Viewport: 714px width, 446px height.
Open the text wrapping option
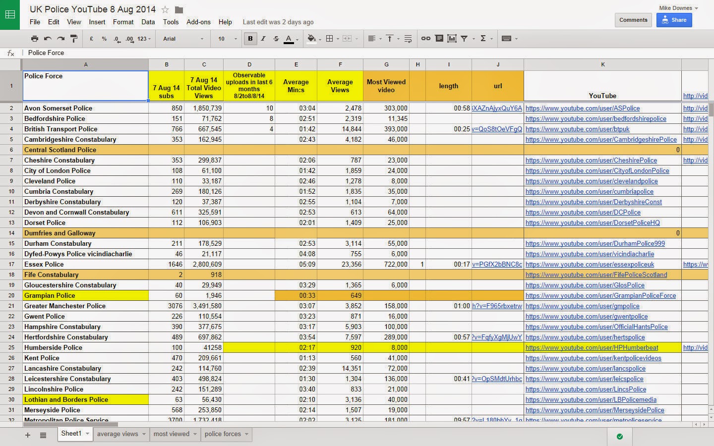point(408,39)
